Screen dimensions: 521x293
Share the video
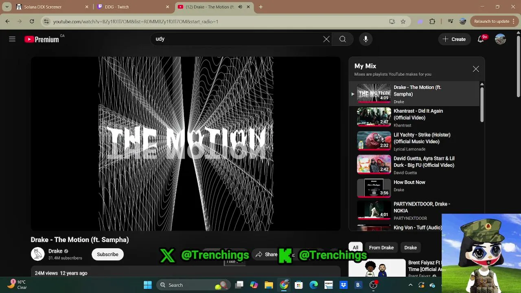pos(267,254)
